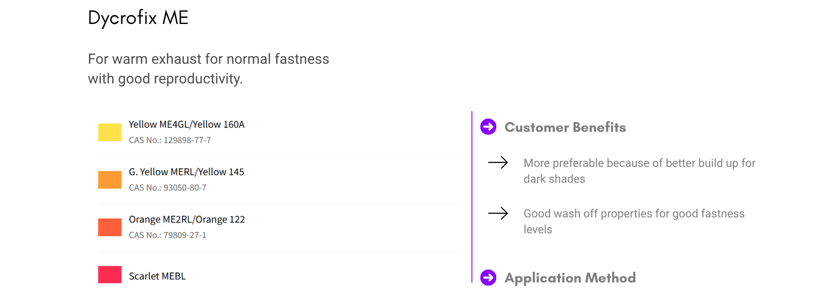Click CAS No. 129898-77-7 text
Screen dimensions: 814x294
click(170, 140)
